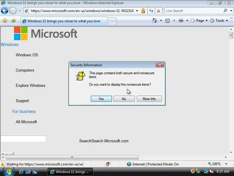Open the For business link
Image resolution: width=234 pixels, height=176 pixels.
24,111
